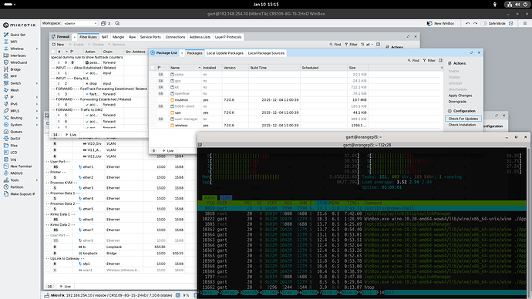This screenshot has width=532, height=299.
Task: Click the redo arrow in the top toolbar
Action: (475, 23)
